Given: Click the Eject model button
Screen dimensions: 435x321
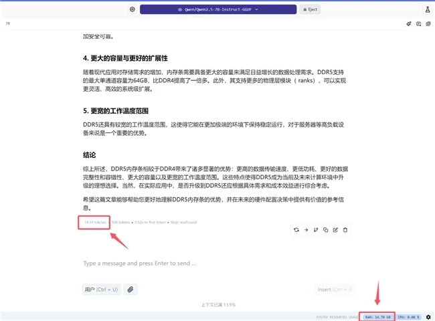Looking at the screenshot, I should tap(309, 9).
